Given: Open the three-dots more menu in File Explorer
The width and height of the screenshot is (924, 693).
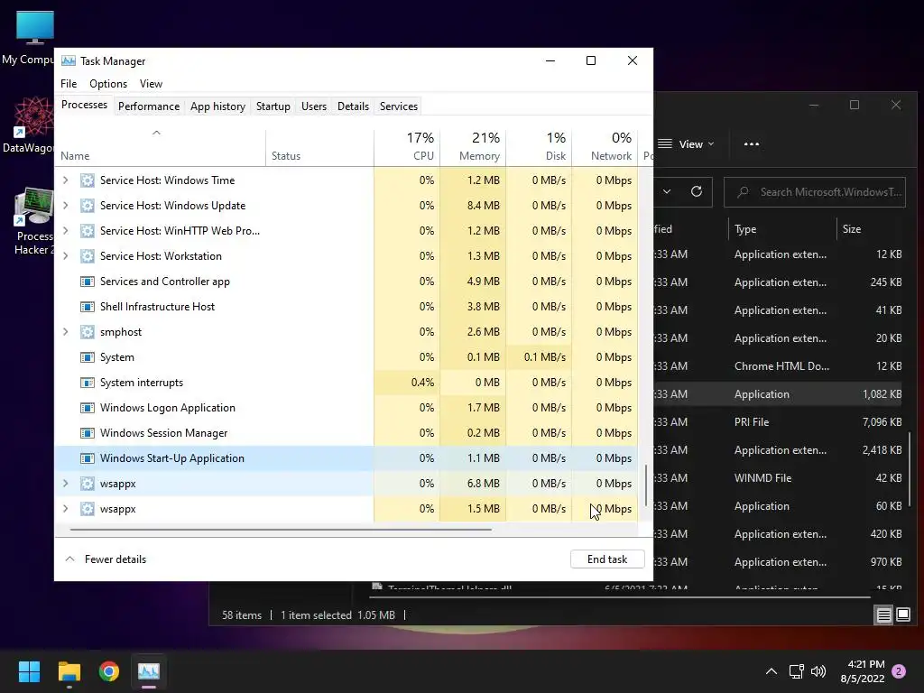Looking at the screenshot, I should pyautogui.click(x=752, y=144).
